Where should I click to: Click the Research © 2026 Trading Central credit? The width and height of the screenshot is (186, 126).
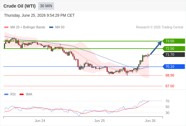point(160,27)
